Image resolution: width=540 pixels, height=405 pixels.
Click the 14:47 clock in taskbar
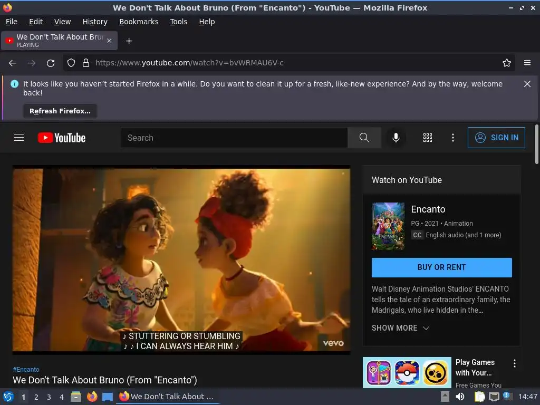(x=527, y=397)
